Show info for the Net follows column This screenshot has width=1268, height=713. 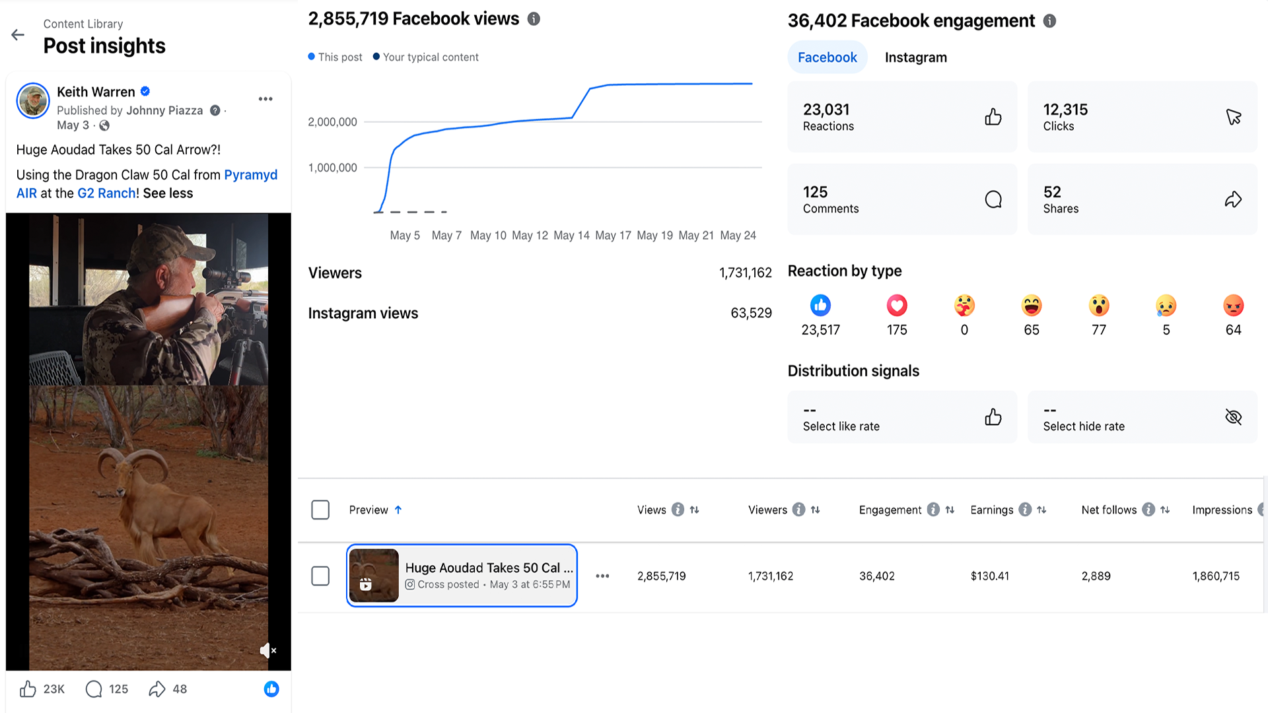[1148, 510]
